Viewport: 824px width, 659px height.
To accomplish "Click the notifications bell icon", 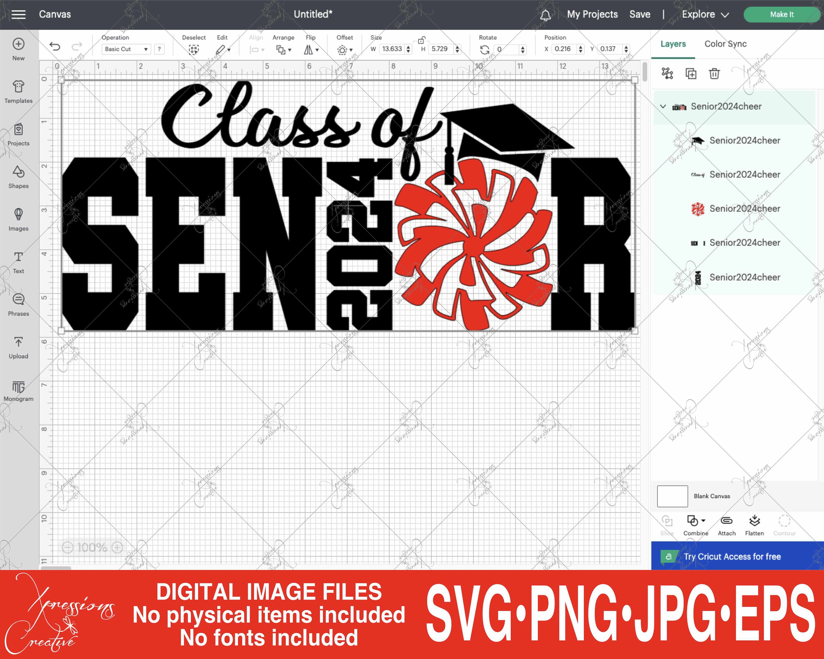I will 545,15.
